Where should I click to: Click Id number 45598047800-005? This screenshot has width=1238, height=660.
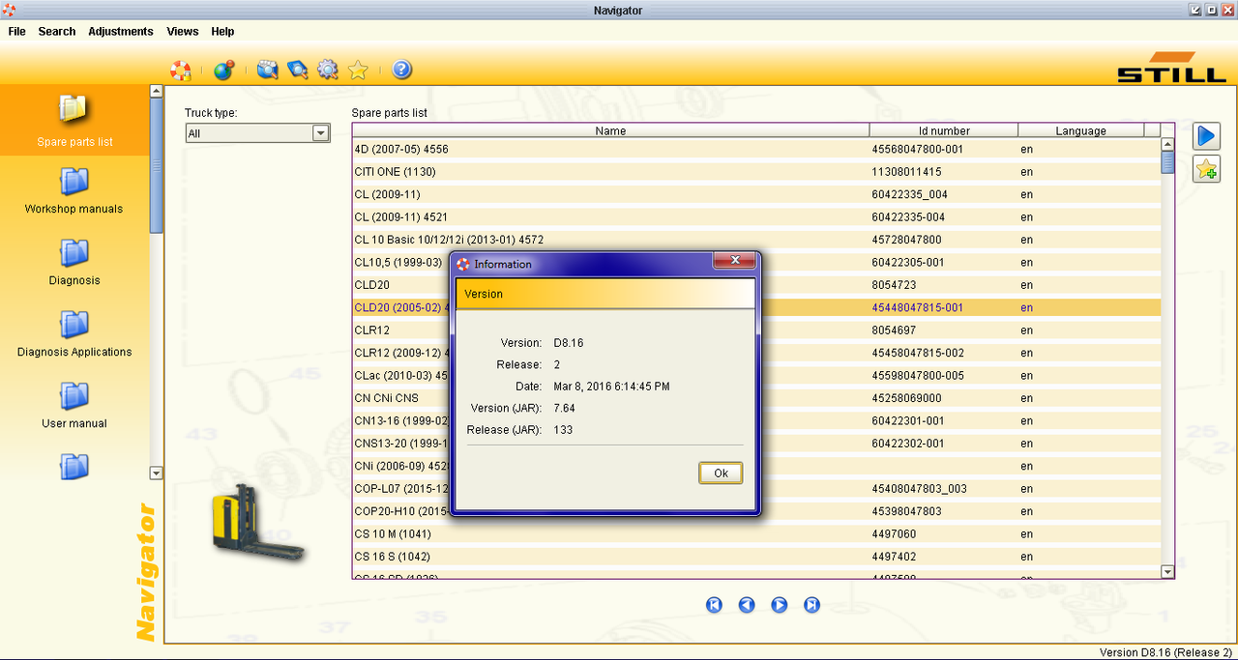(918, 376)
